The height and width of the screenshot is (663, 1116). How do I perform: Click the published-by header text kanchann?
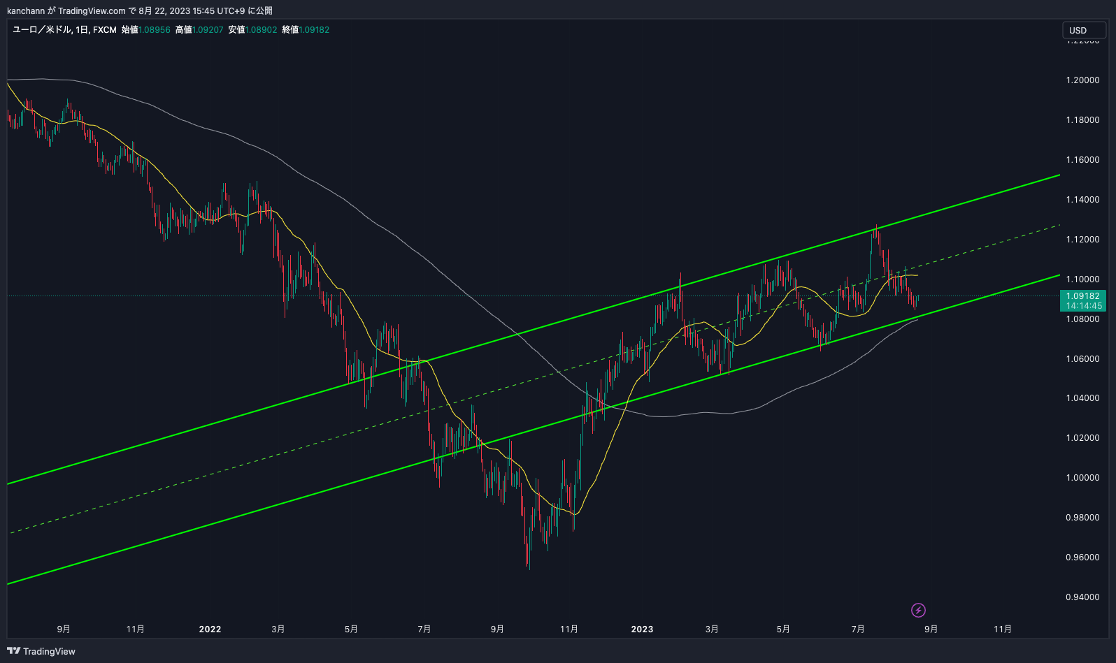(26, 11)
